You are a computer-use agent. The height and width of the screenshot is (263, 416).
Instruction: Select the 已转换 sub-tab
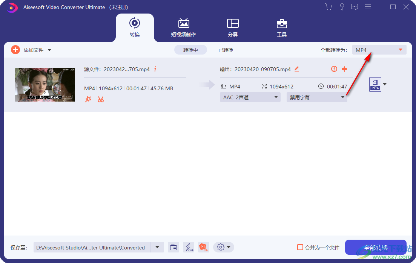(226, 50)
